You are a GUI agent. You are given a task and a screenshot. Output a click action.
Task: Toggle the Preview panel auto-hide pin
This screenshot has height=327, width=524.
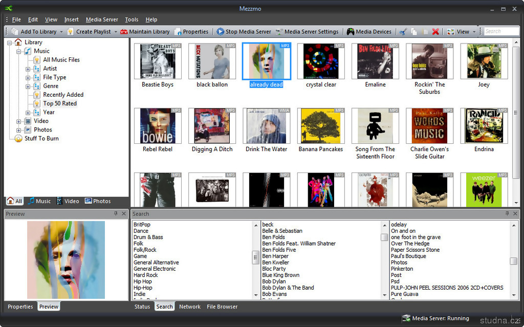click(x=116, y=214)
